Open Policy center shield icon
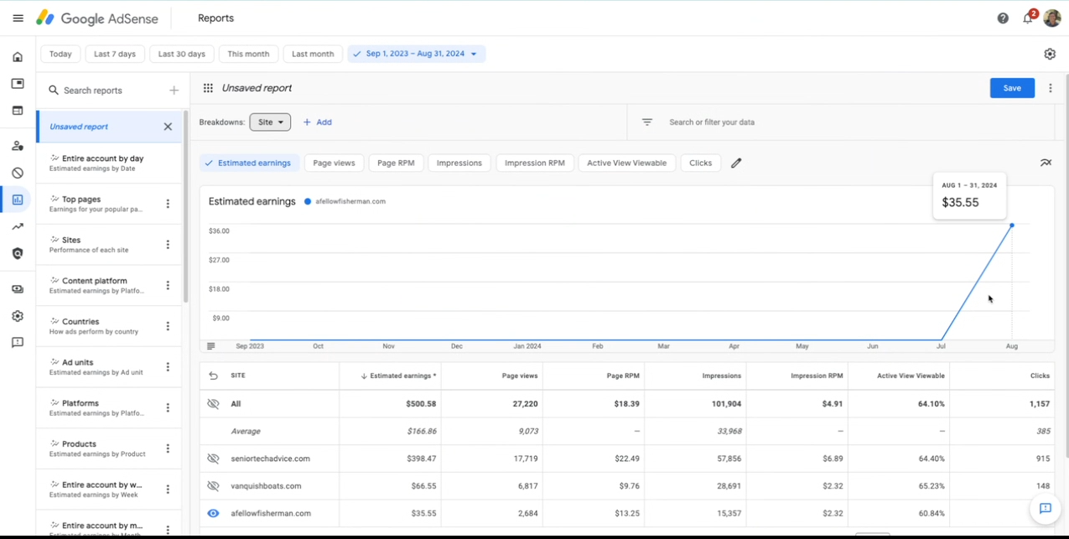1069x539 pixels. (18, 253)
